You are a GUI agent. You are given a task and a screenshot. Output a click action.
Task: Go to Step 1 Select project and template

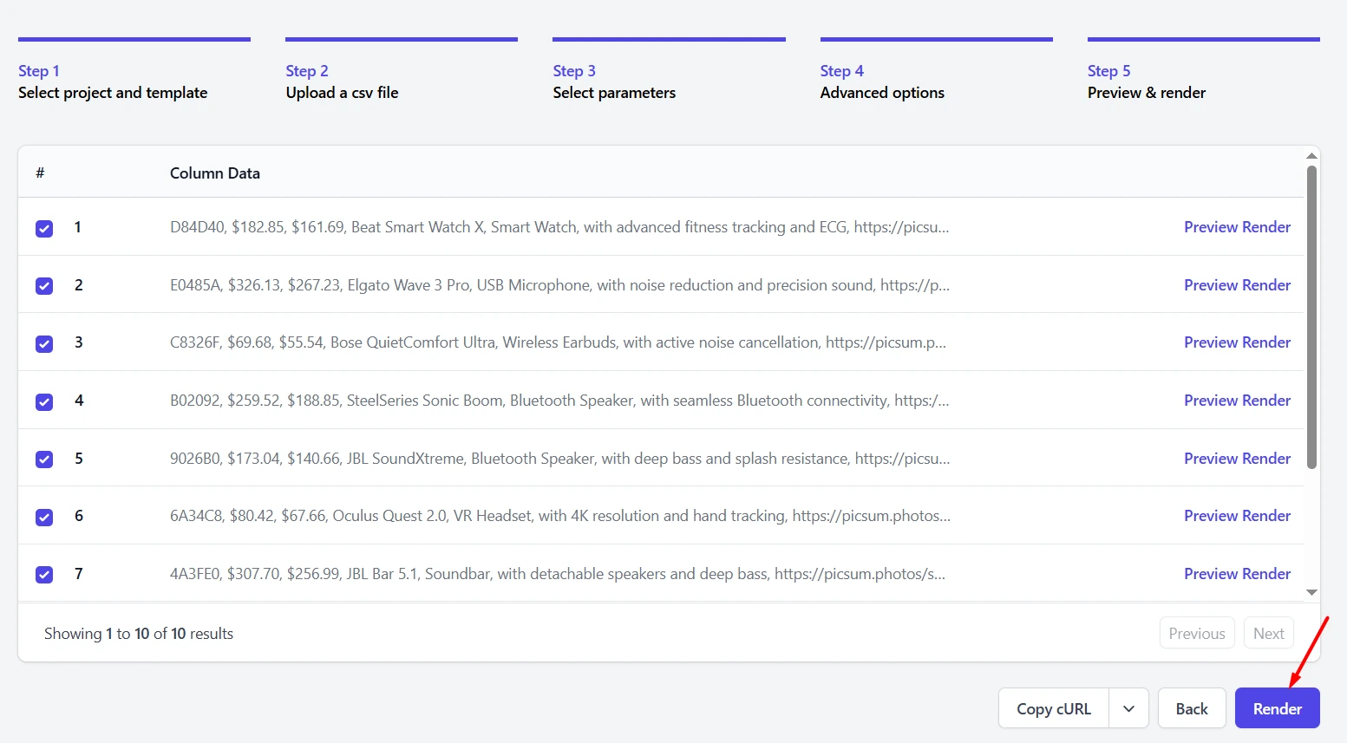[x=134, y=71]
